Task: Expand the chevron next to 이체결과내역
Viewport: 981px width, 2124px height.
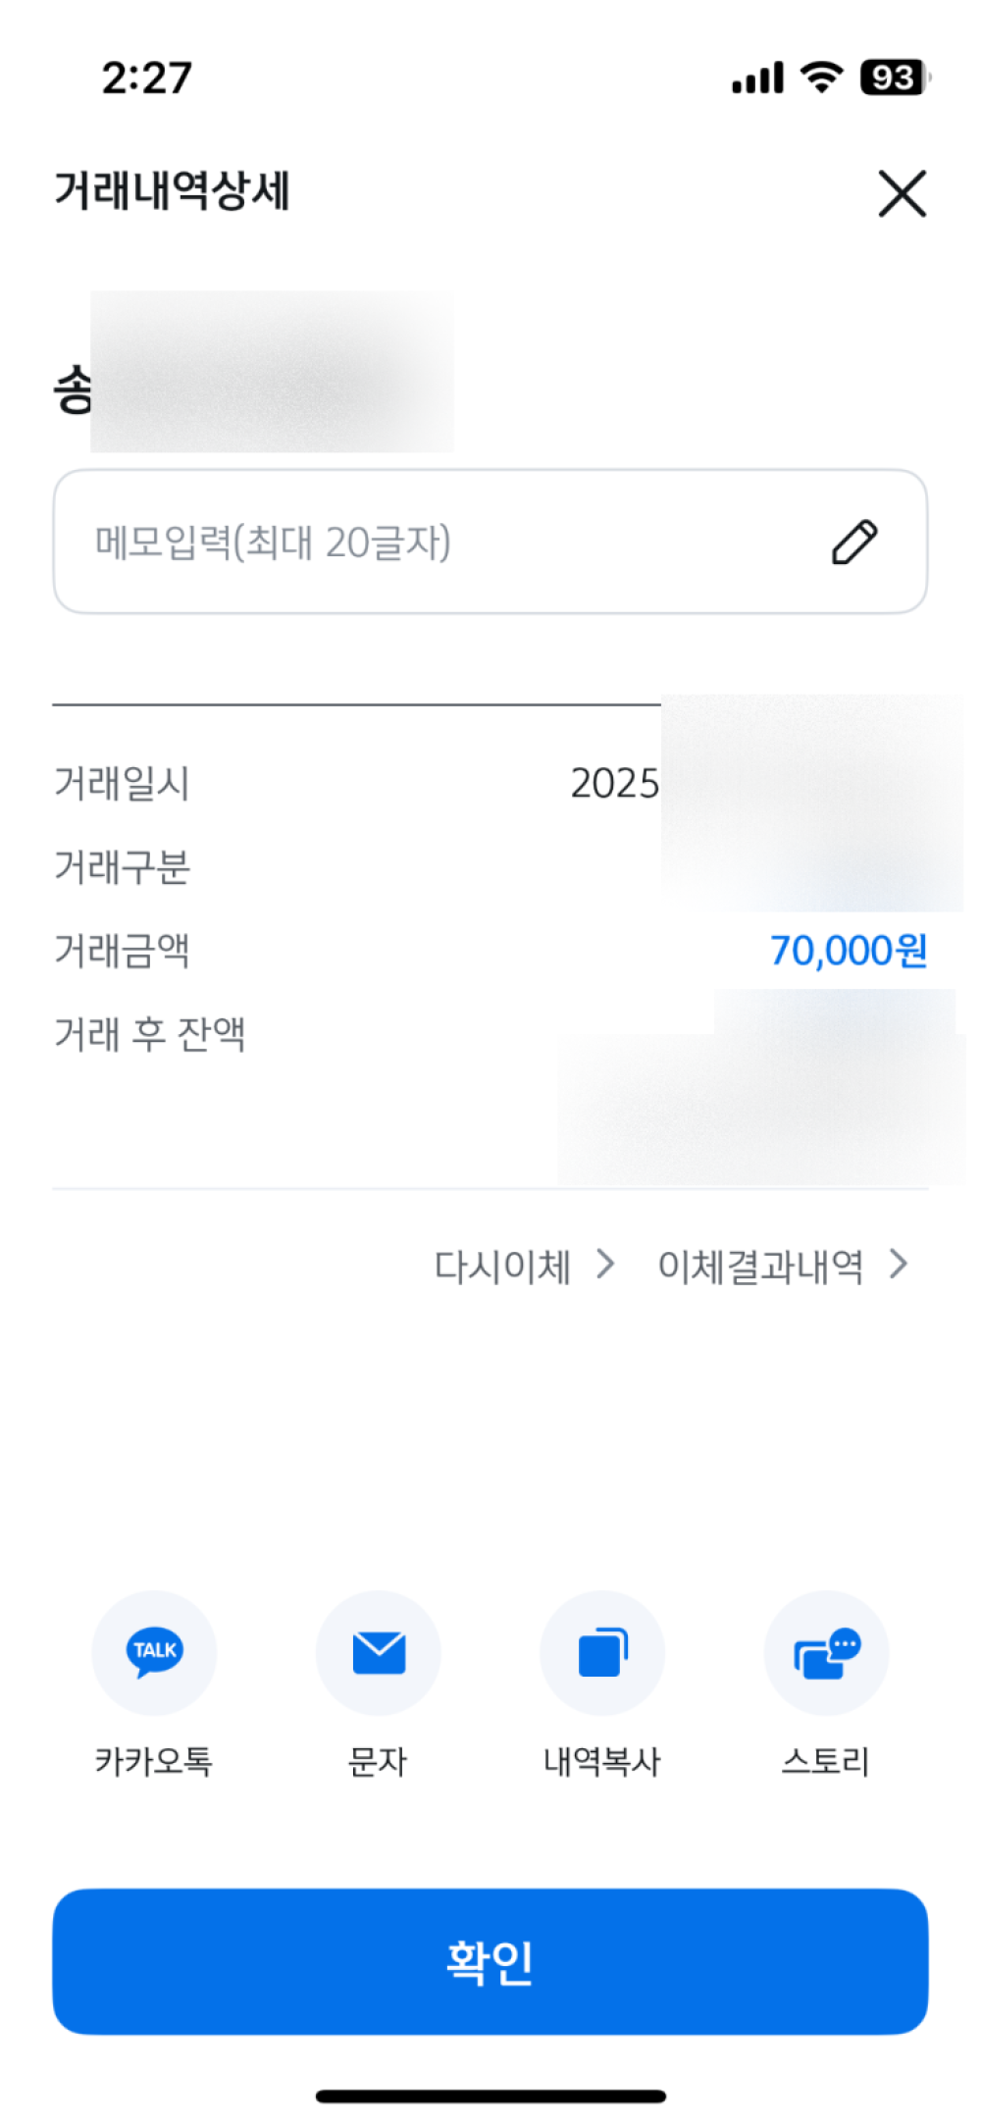Action: click(x=899, y=1265)
